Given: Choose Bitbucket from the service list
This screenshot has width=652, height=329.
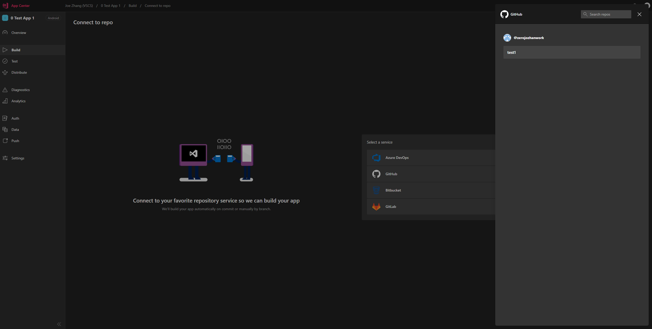Looking at the screenshot, I should pos(393,190).
